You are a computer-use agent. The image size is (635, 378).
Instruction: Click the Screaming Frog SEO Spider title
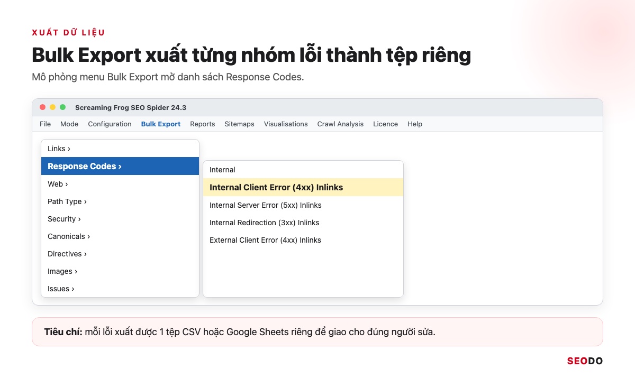(x=131, y=107)
